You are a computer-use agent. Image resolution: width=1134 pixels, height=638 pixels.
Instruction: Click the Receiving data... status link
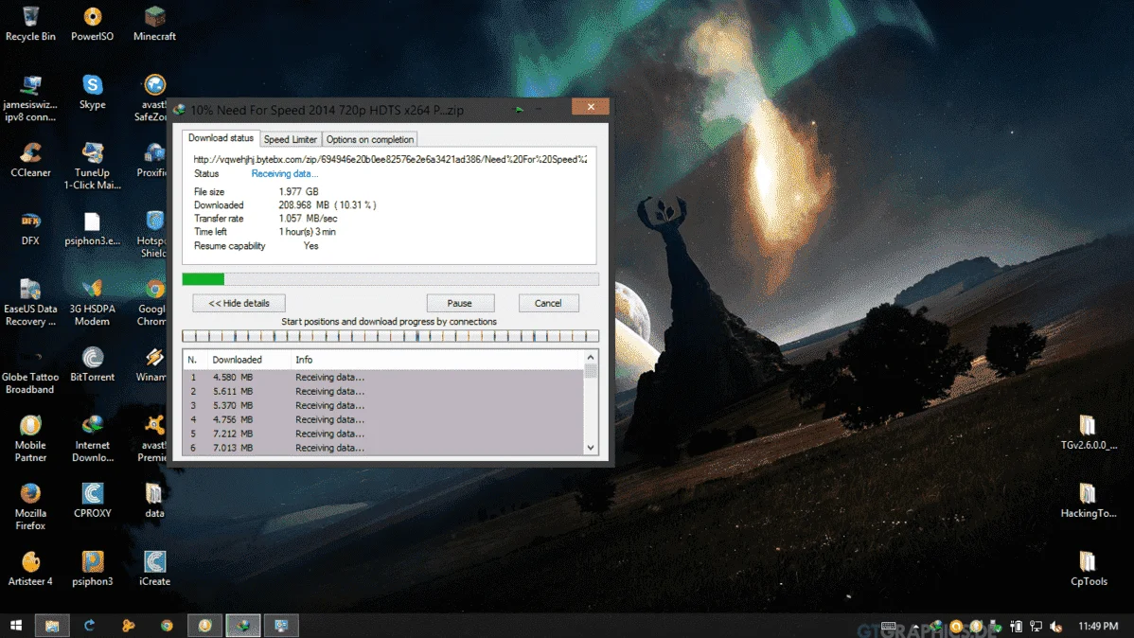click(x=284, y=173)
